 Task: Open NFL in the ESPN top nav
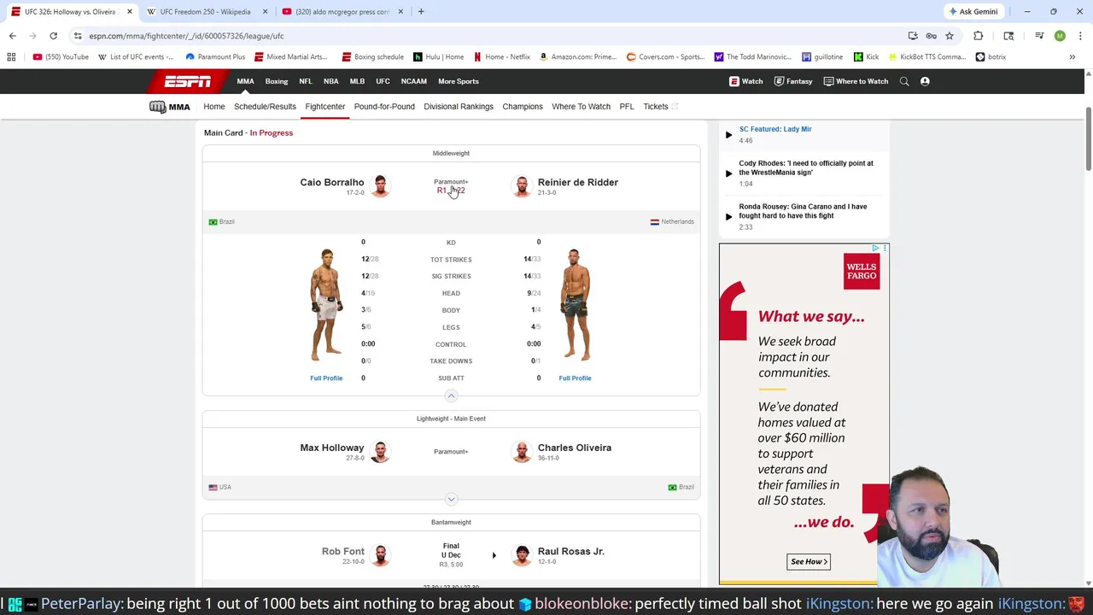tap(306, 81)
